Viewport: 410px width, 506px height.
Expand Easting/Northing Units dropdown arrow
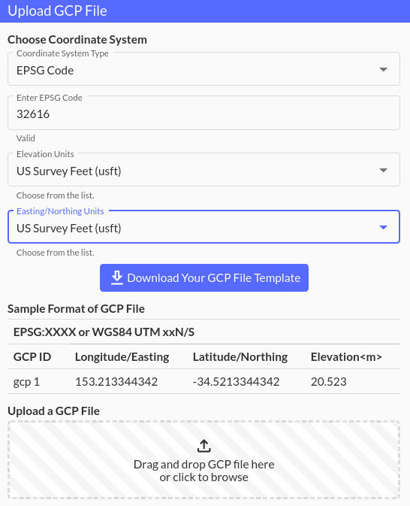tap(383, 227)
